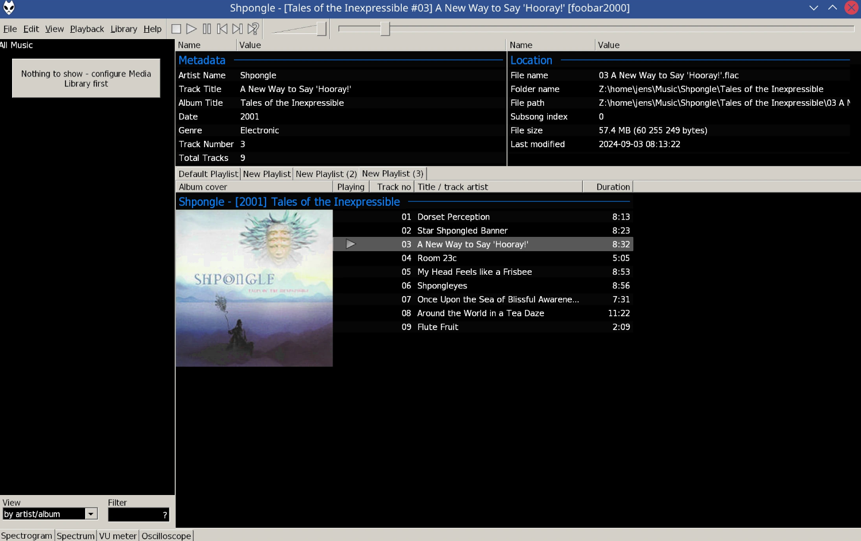Switch to the New Playlist tab

(x=267, y=174)
